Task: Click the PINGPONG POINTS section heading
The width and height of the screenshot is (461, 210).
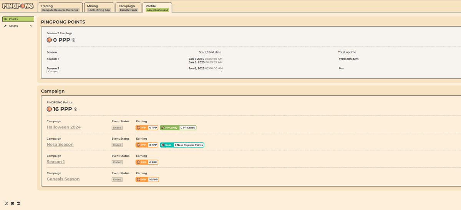Action: 63,22
